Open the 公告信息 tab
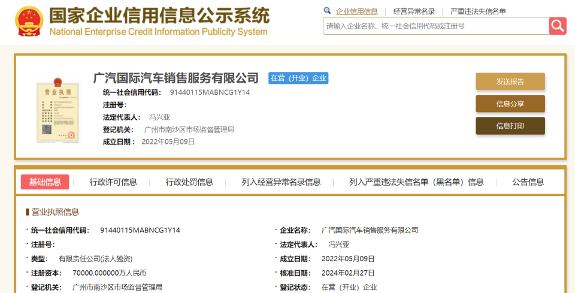The image size is (575, 293). click(528, 182)
